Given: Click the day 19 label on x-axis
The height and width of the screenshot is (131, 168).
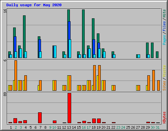Looking at the screenshot, I should click(x=98, y=127).
